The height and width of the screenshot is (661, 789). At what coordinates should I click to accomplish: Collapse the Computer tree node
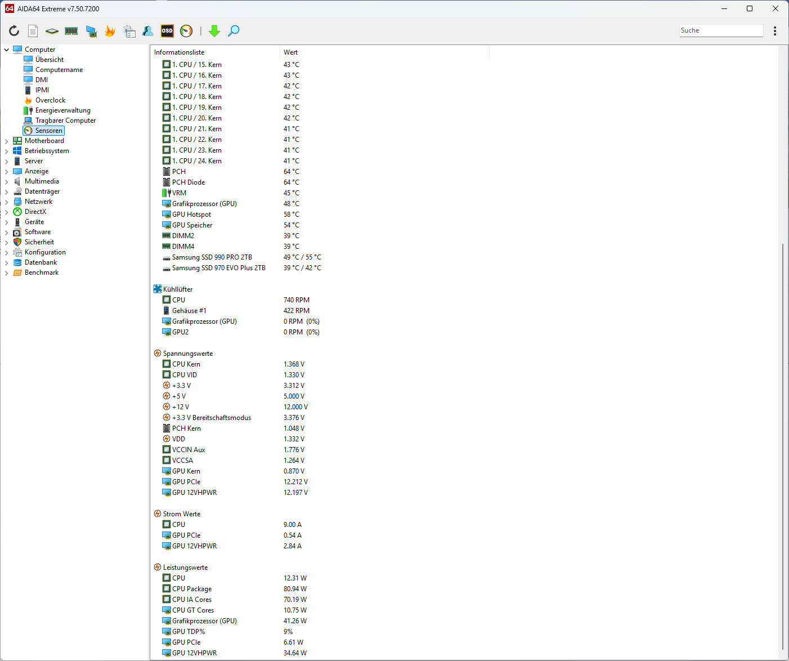tap(7, 50)
